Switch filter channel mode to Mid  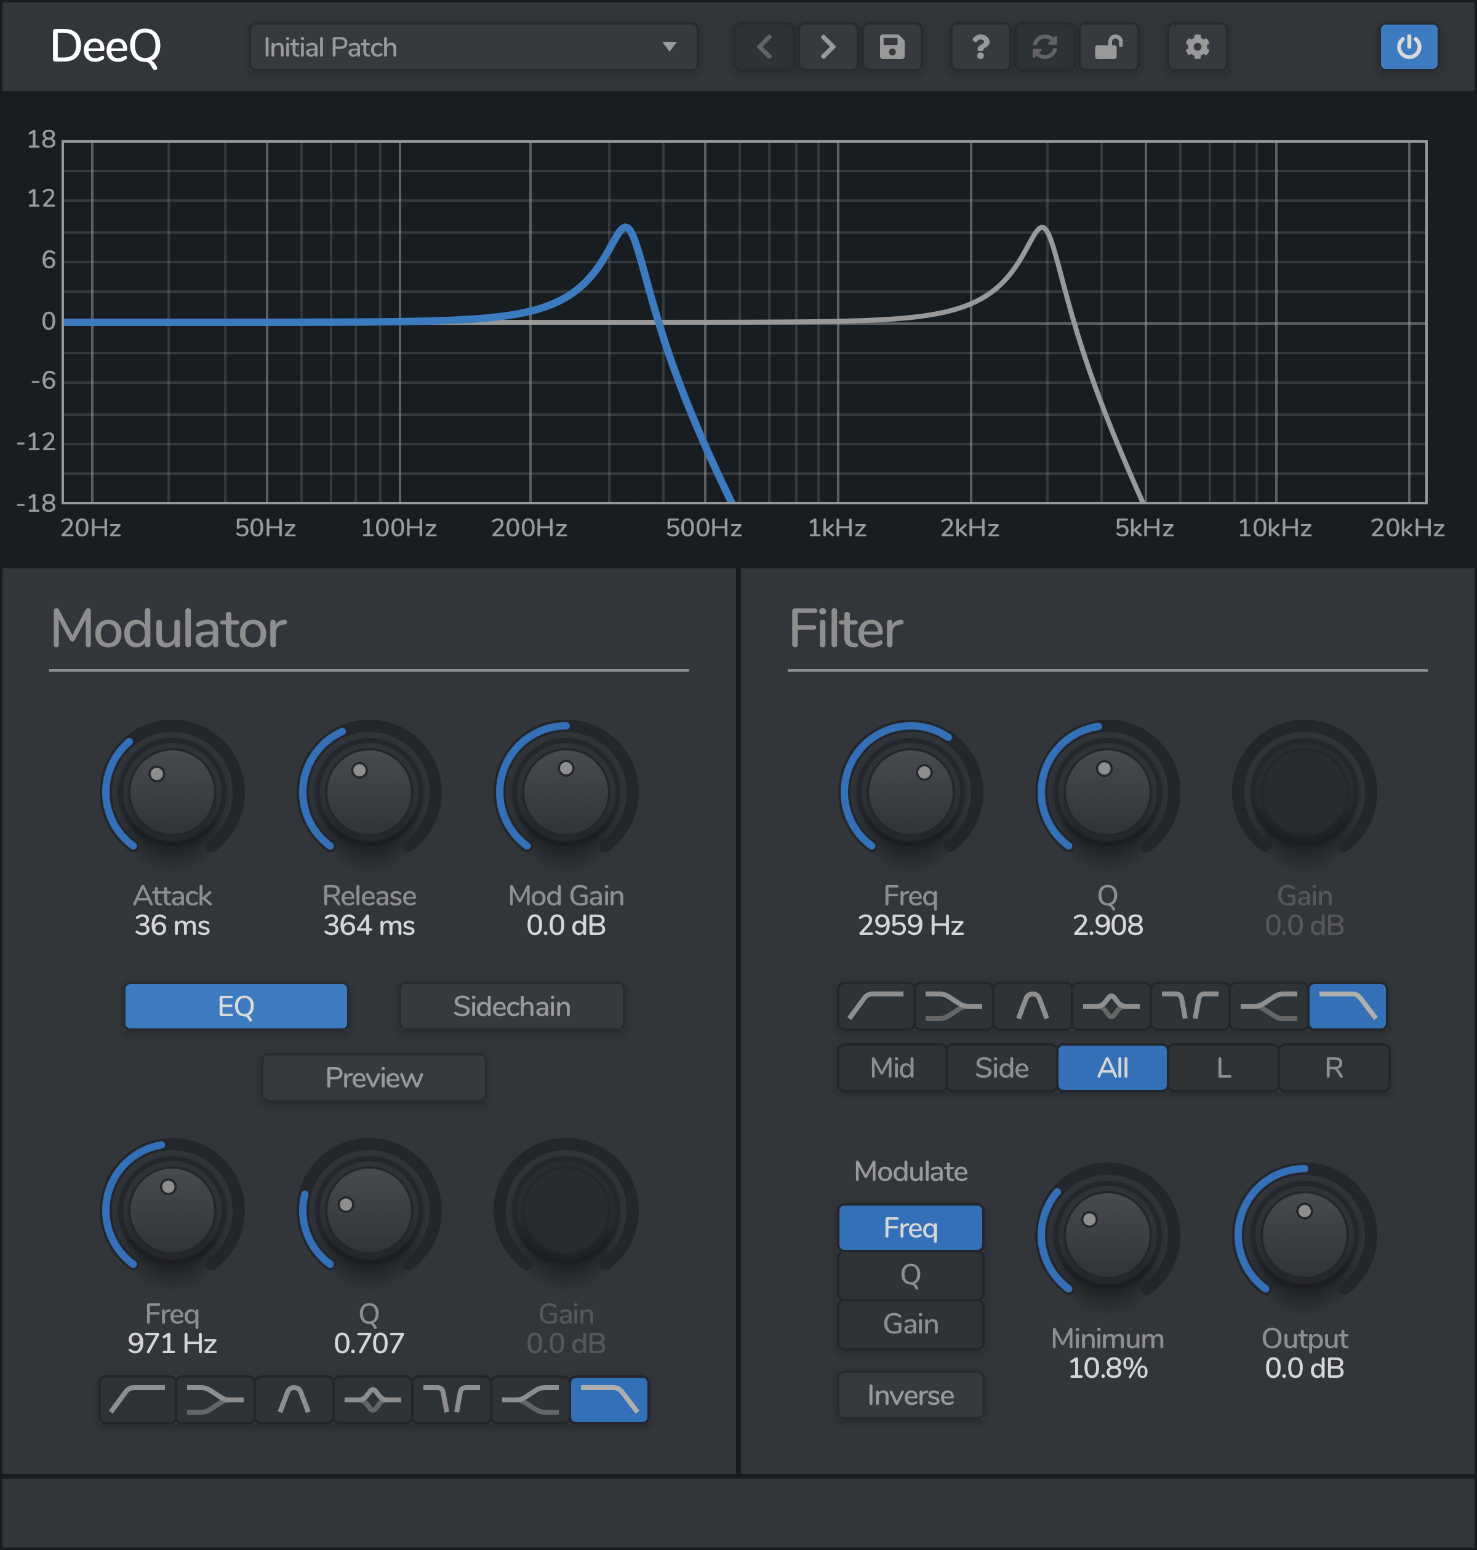[x=891, y=1068]
